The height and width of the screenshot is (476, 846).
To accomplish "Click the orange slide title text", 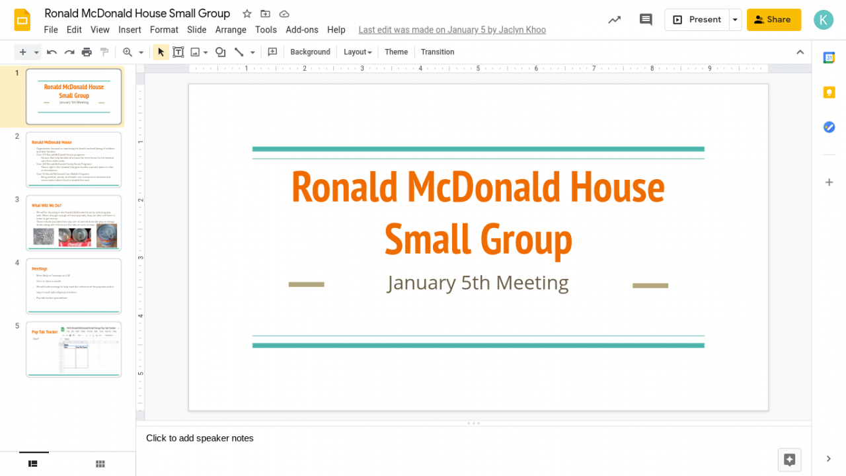I will coord(478,212).
